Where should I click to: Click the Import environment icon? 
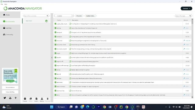coord(36,99)
